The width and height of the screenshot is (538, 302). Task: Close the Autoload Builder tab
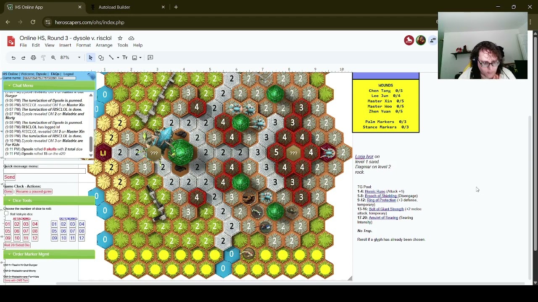coord(164,7)
